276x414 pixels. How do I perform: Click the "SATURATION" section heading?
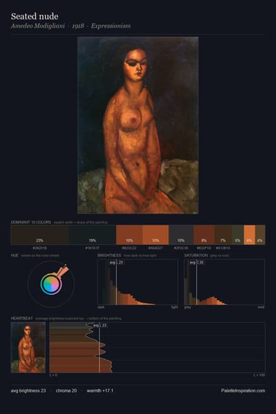[196, 255]
